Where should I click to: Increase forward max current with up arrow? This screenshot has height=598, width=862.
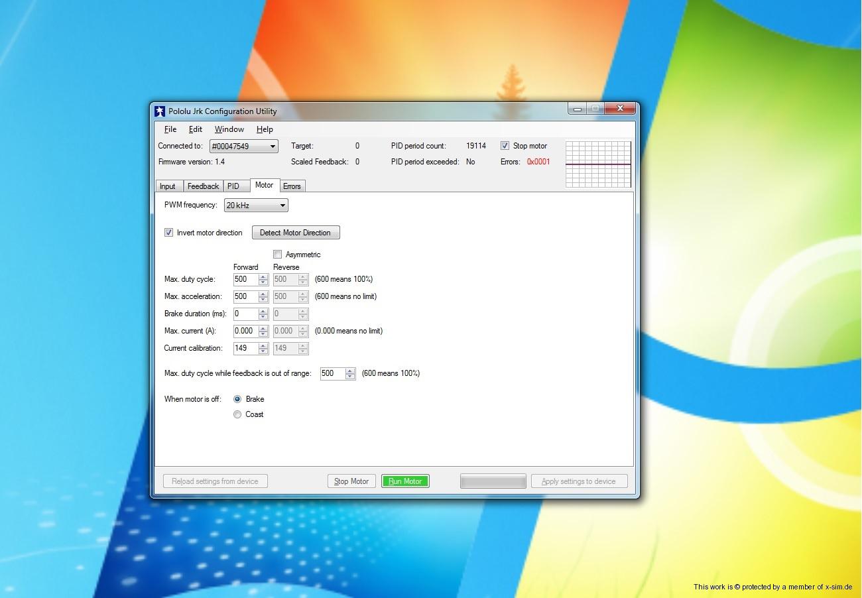pos(263,328)
